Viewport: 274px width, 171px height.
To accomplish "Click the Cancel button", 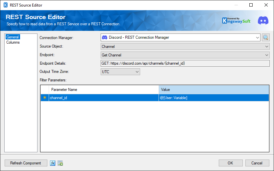I will [257, 163].
